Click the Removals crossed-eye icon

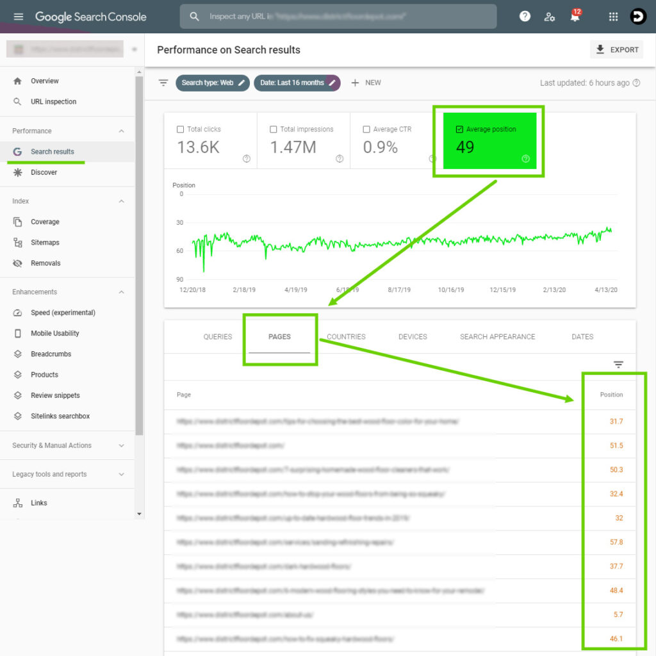tap(17, 263)
